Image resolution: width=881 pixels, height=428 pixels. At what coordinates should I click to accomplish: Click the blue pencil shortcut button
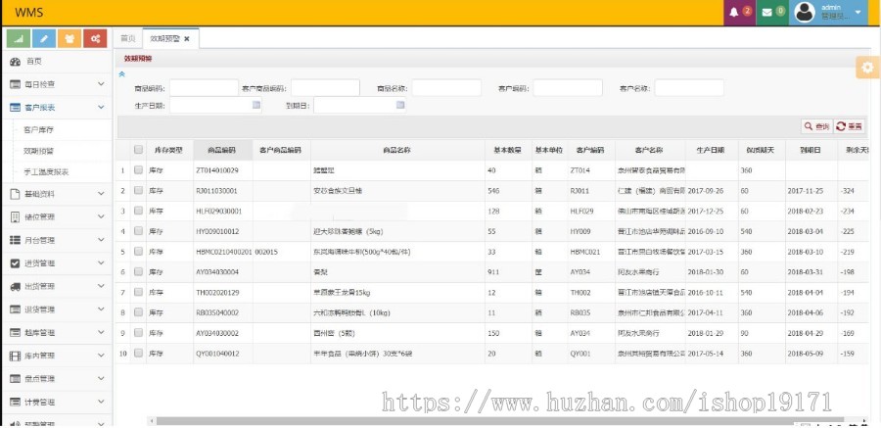click(x=44, y=38)
